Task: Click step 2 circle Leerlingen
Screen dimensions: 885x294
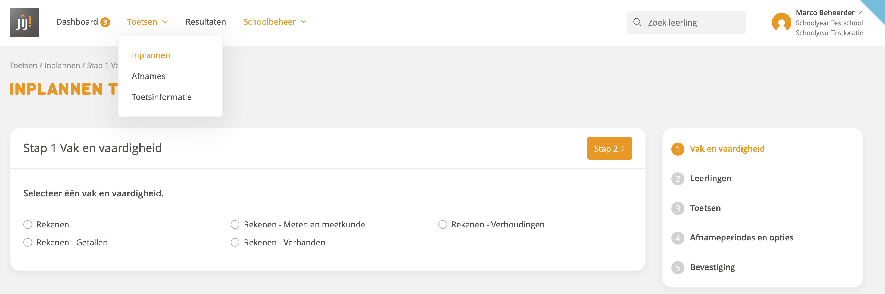Action: [x=678, y=179]
